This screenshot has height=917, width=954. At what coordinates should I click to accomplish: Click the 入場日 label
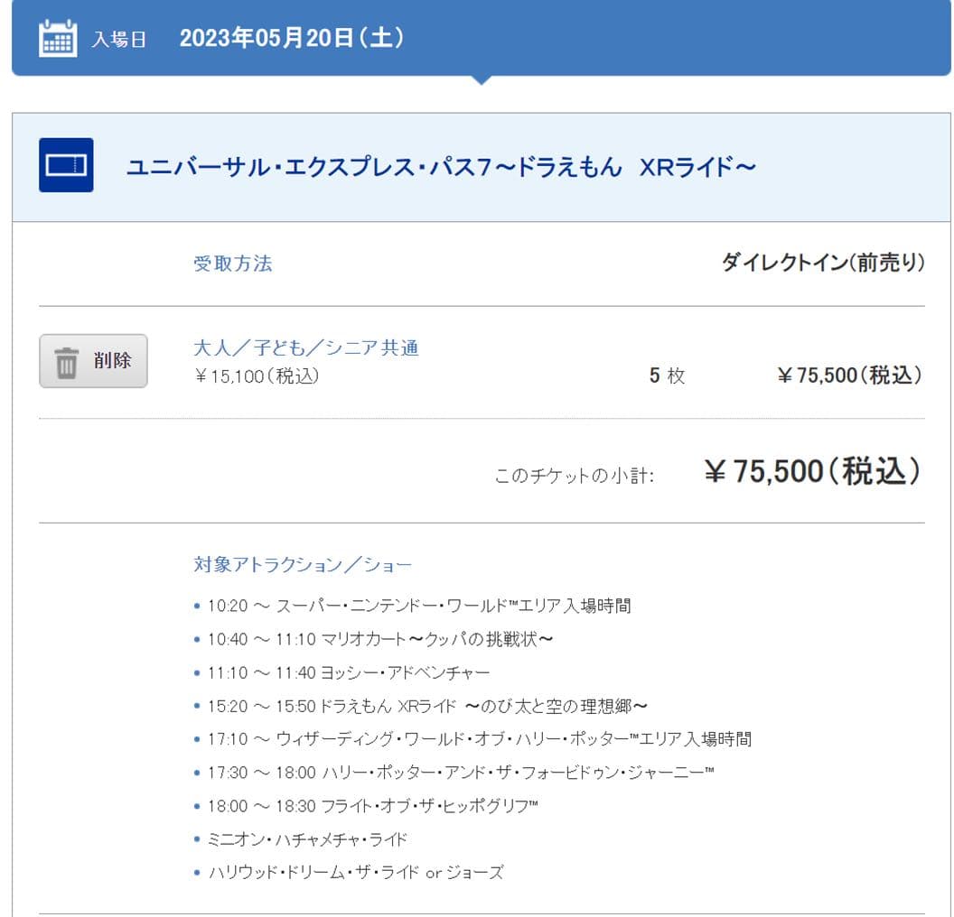[x=119, y=40]
